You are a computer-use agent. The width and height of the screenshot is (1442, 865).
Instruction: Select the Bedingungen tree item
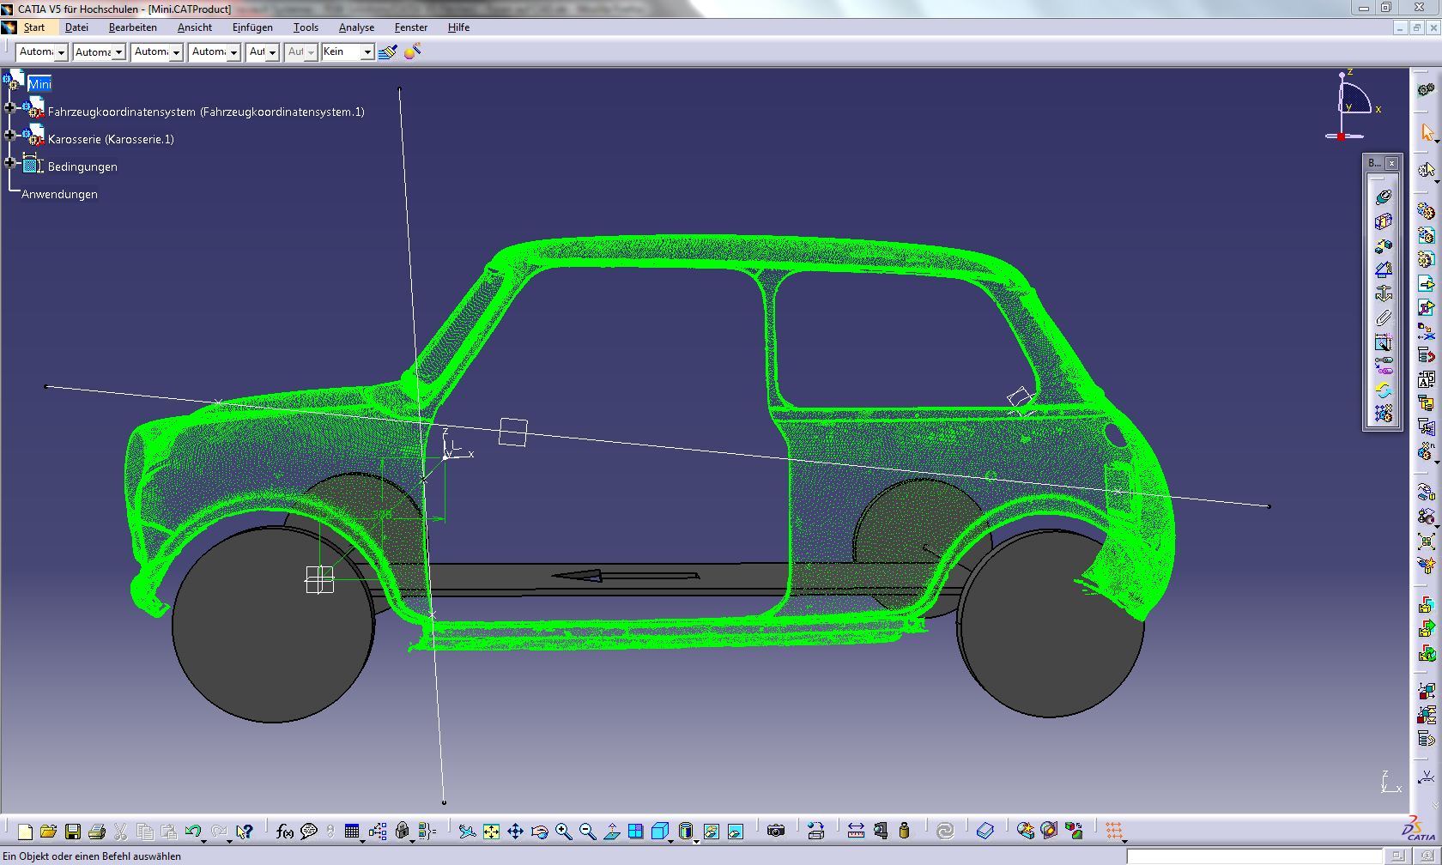point(82,166)
